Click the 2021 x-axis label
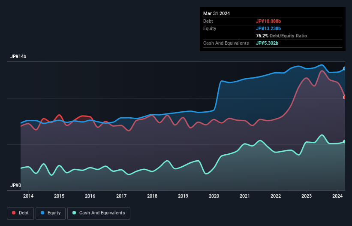Image resolution: width=352 pixels, height=226 pixels. click(x=245, y=196)
